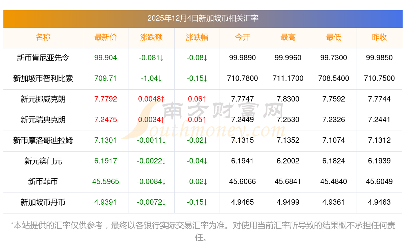Image resolution: width=406 pixels, height=248 pixels.
Task: Select latest price 4.9391
Action: click(106, 202)
